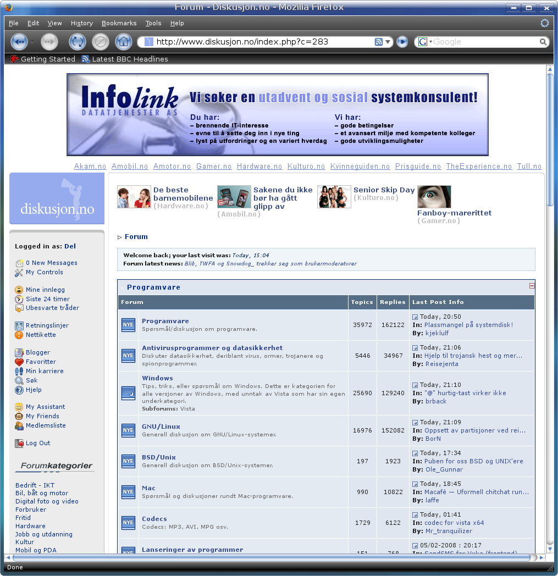558x576 pixels.
Task: Click the Windows forum status icon
Action: pos(128,393)
